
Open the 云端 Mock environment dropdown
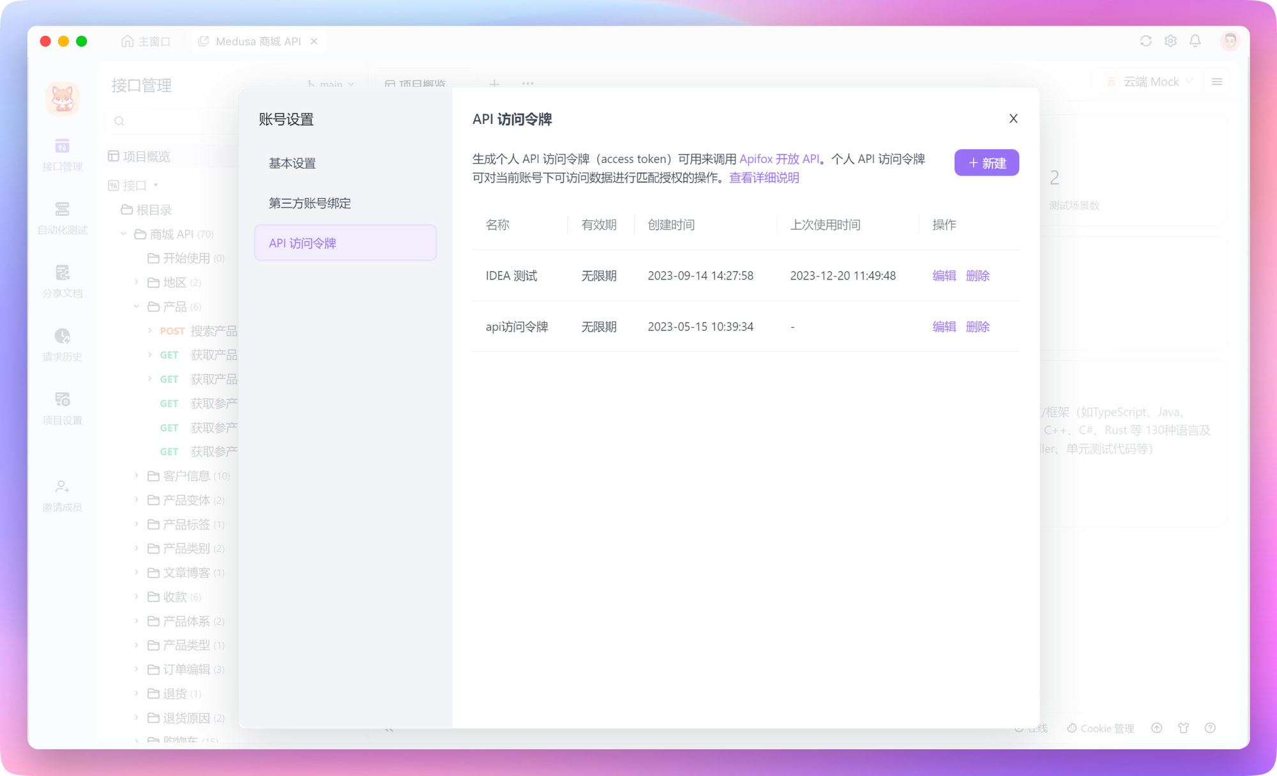point(1149,82)
